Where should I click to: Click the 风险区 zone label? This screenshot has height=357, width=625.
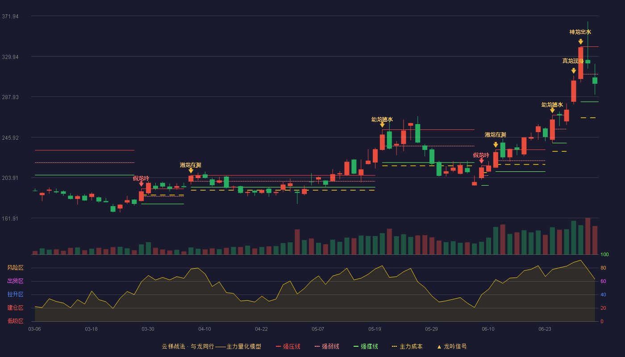click(x=15, y=268)
